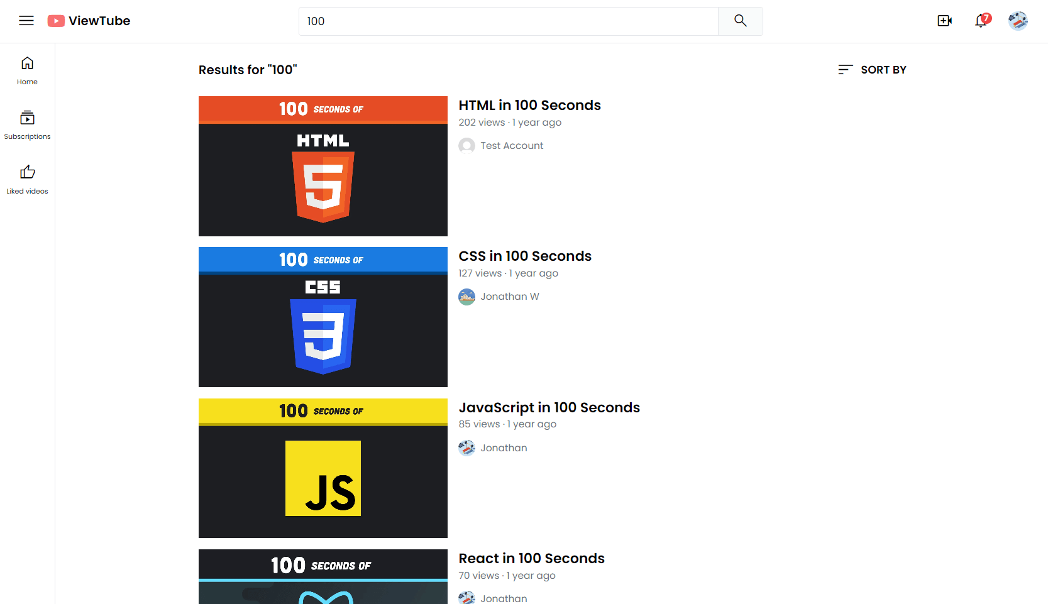Image resolution: width=1048 pixels, height=604 pixels.
Task: Go to Home in sidebar
Action: 27,71
